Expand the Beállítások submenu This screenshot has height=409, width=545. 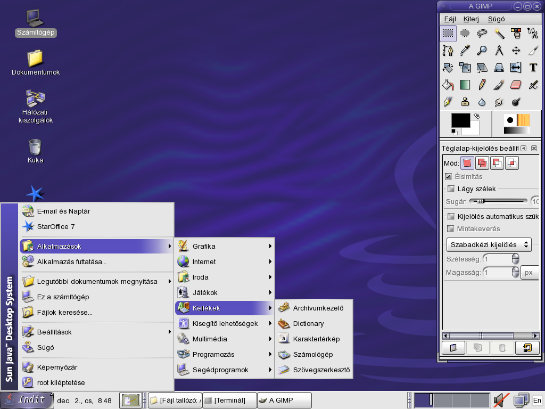pyautogui.click(x=97, y=332)
